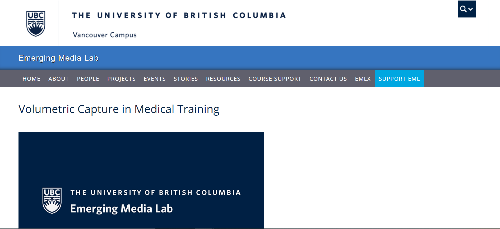Open the search magnifier icon
This screenshot has width=500, height=229.
(x=463, y=9)
